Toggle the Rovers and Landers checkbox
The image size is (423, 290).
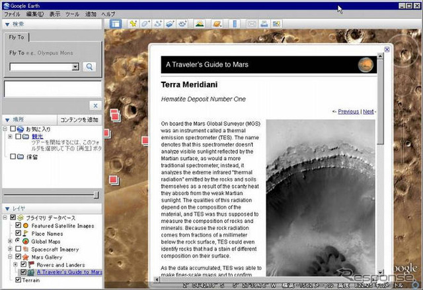click(24, 264)
